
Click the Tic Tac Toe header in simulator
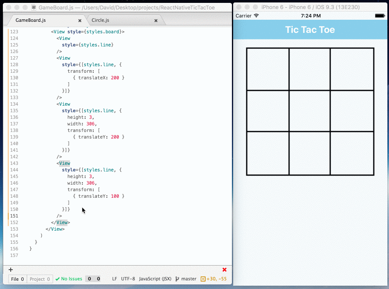coord(310,30)
